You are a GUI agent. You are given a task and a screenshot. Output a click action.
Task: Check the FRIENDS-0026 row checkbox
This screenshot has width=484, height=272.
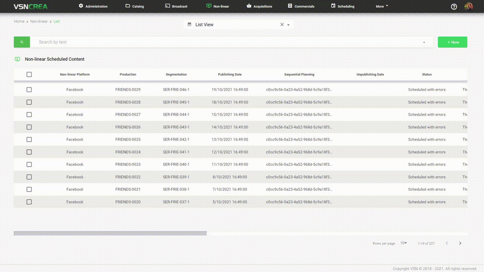[29, 127]
